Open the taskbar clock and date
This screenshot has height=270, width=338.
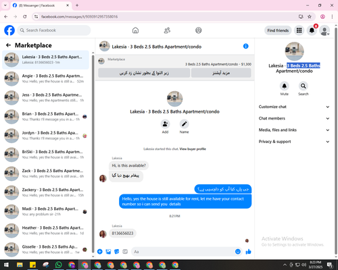click(315, 265)
